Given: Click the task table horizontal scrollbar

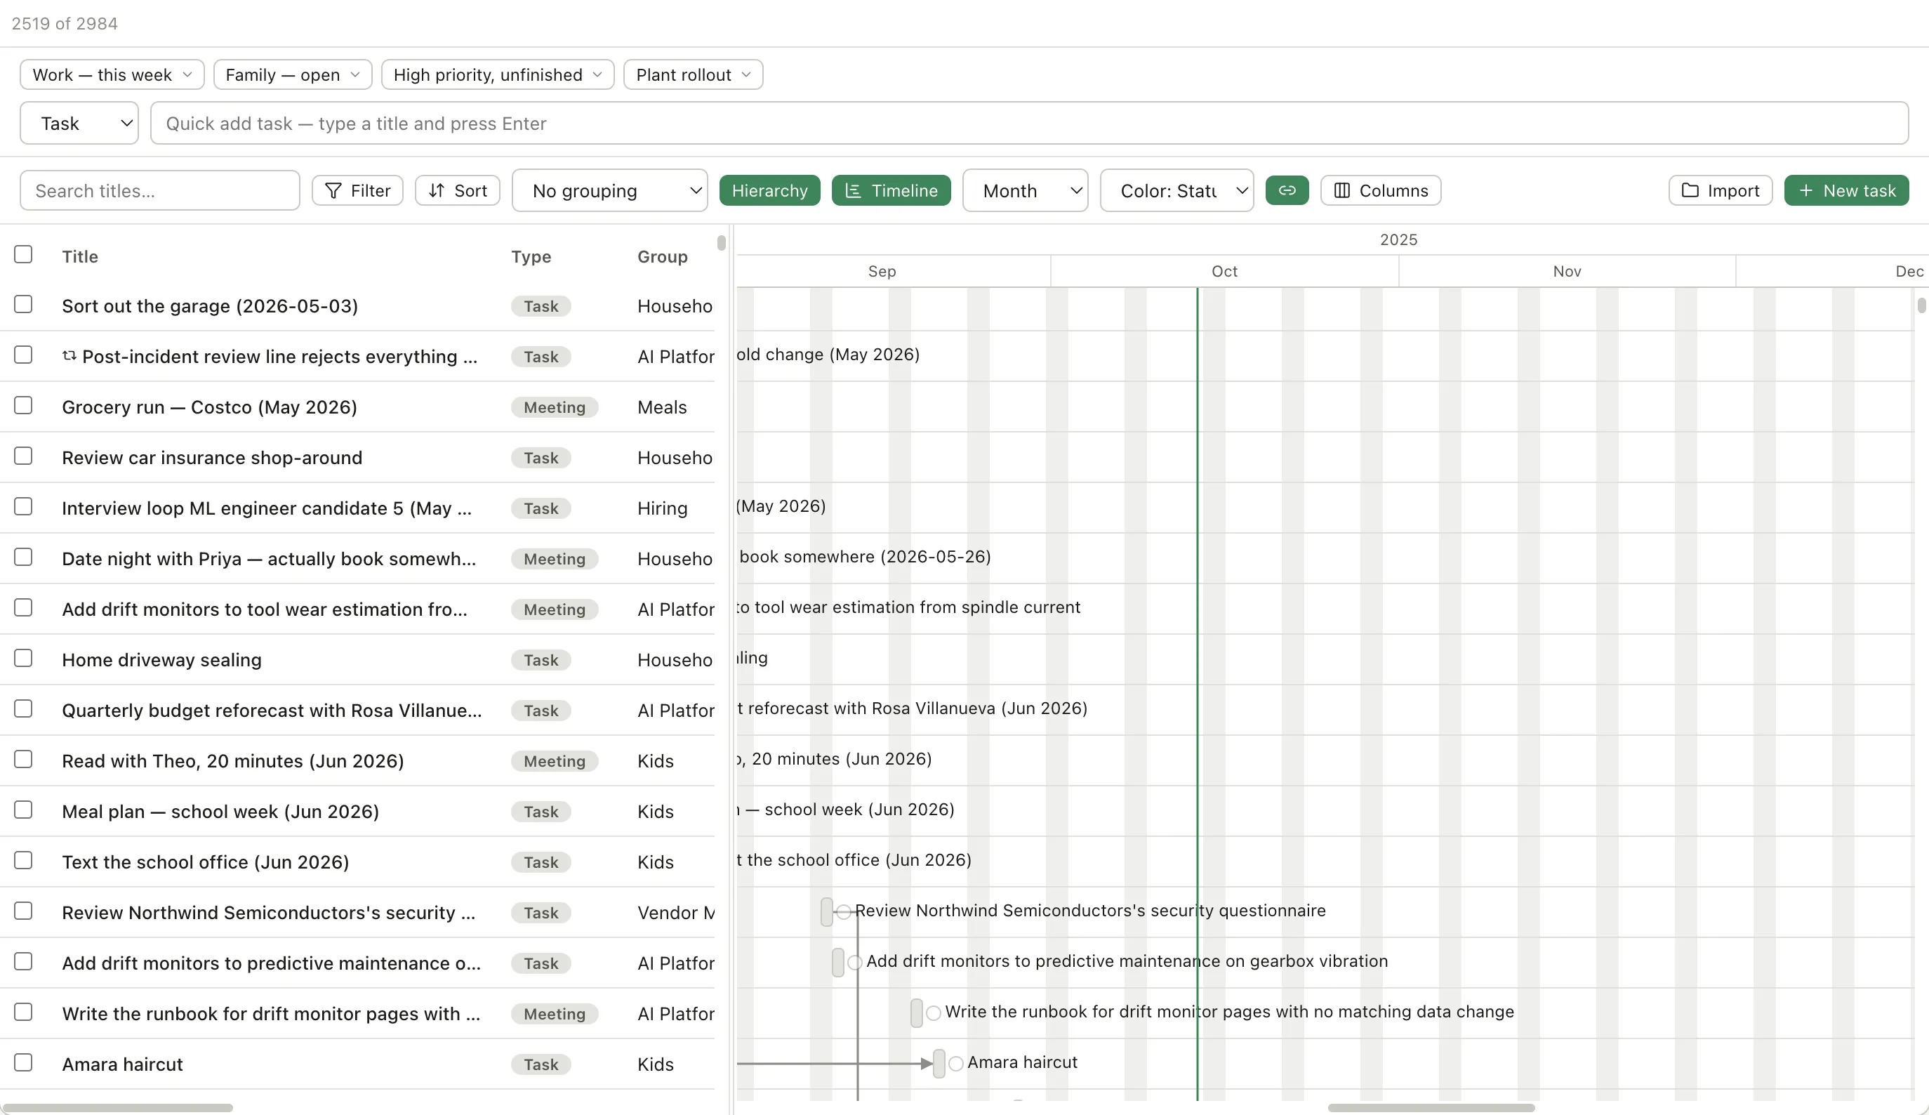Looking at the screenshot, I should click(118, 1107).
